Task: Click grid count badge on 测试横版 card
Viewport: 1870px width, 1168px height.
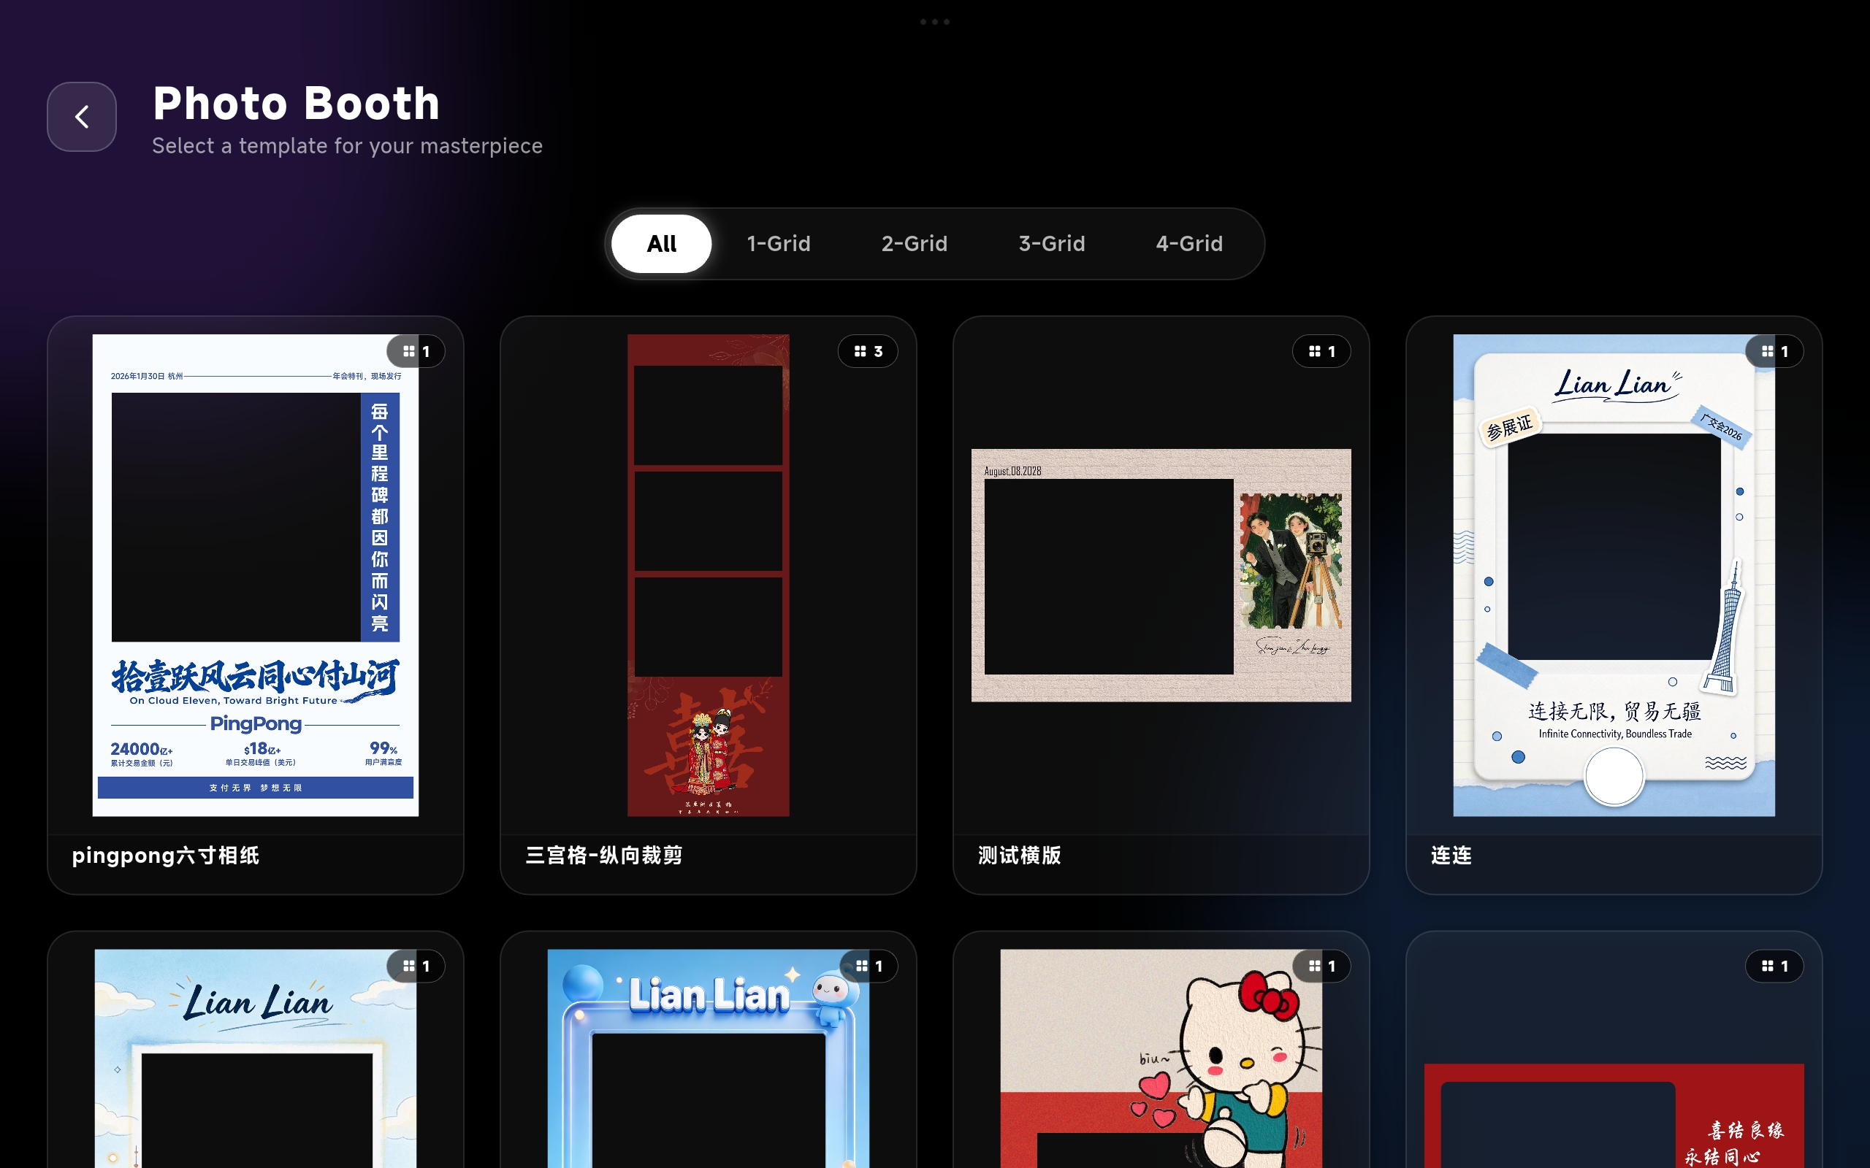Action: tap(1321, 351)
